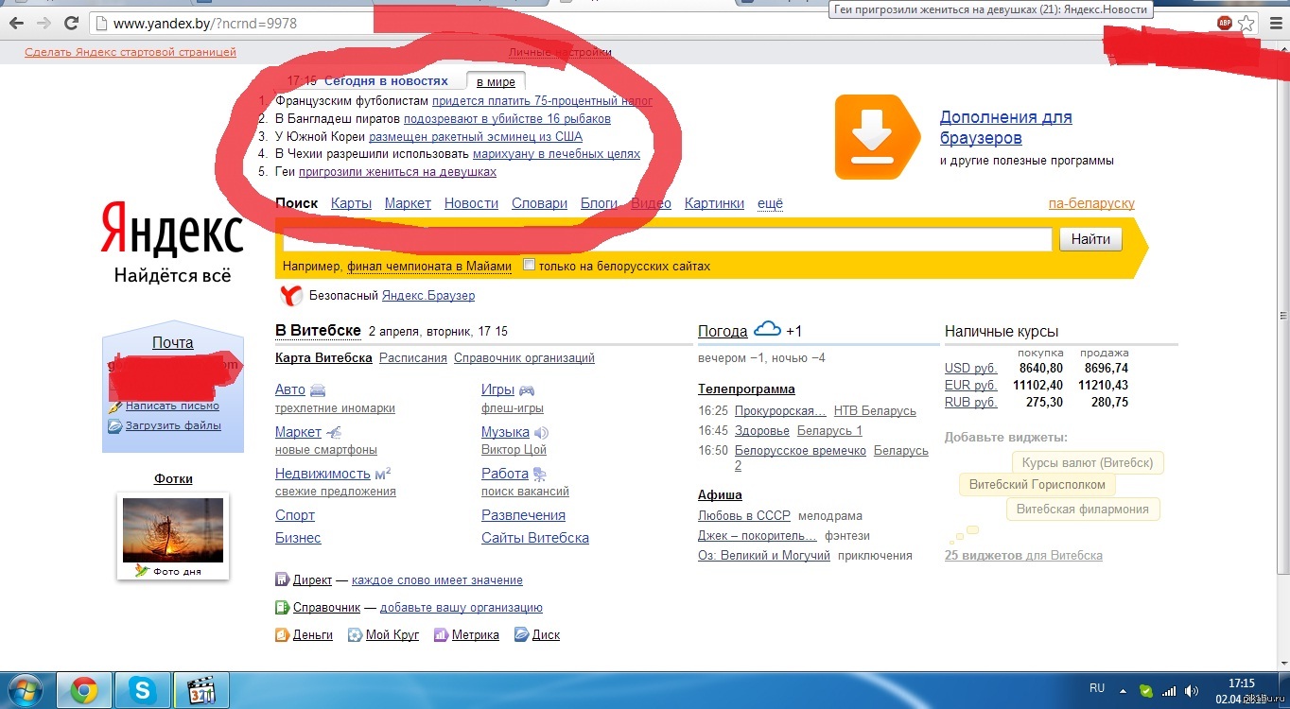Image resolution: width=1290 pixels, height=709 pixels.
Task: Click the pencil icon near Написать письмо
Action: tap(115, 406)
